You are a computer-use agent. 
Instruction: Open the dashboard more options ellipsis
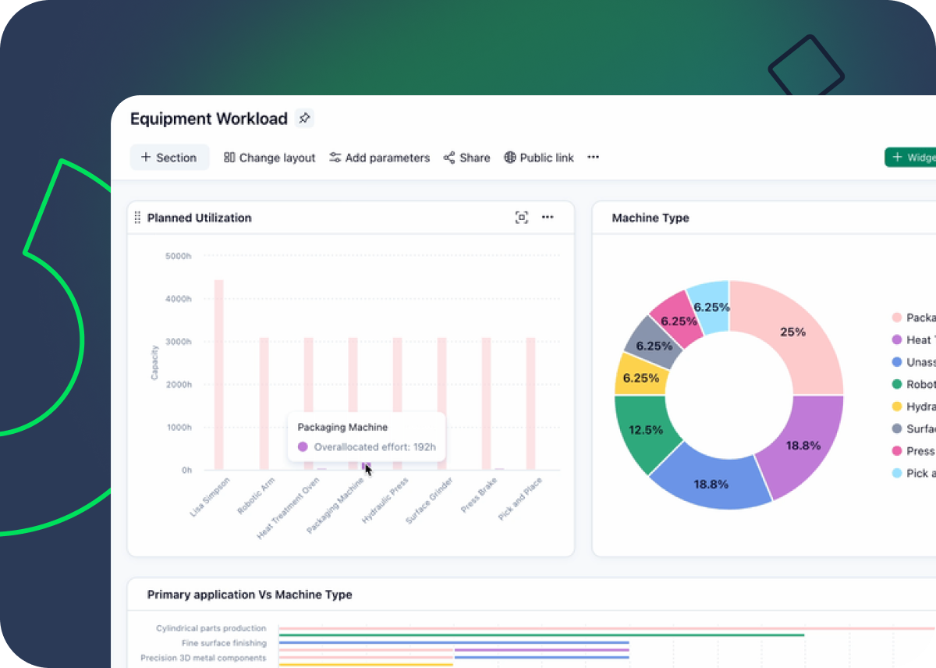click(x=594, y=158)
